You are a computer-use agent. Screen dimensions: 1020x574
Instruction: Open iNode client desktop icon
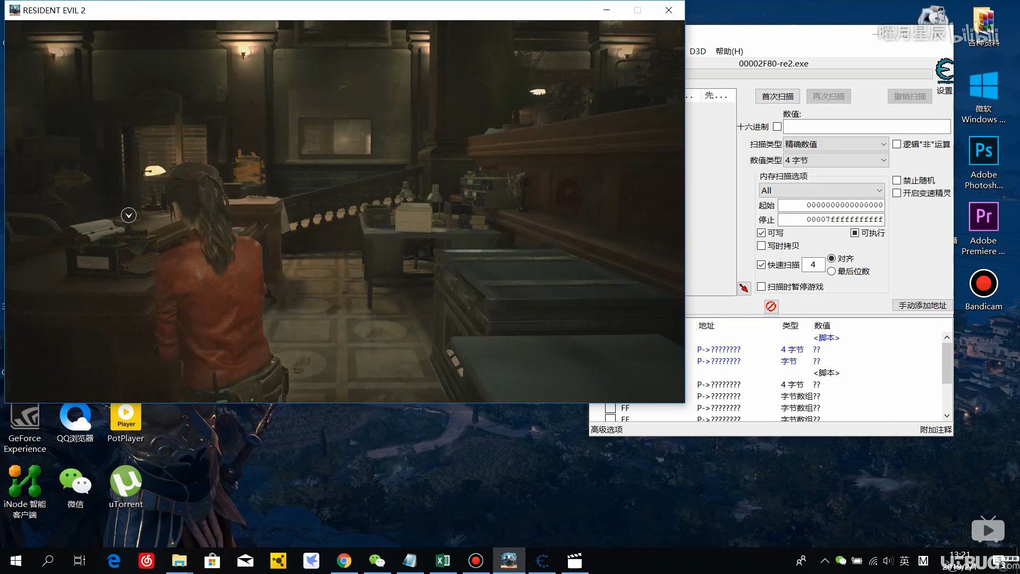click(25, 492)
